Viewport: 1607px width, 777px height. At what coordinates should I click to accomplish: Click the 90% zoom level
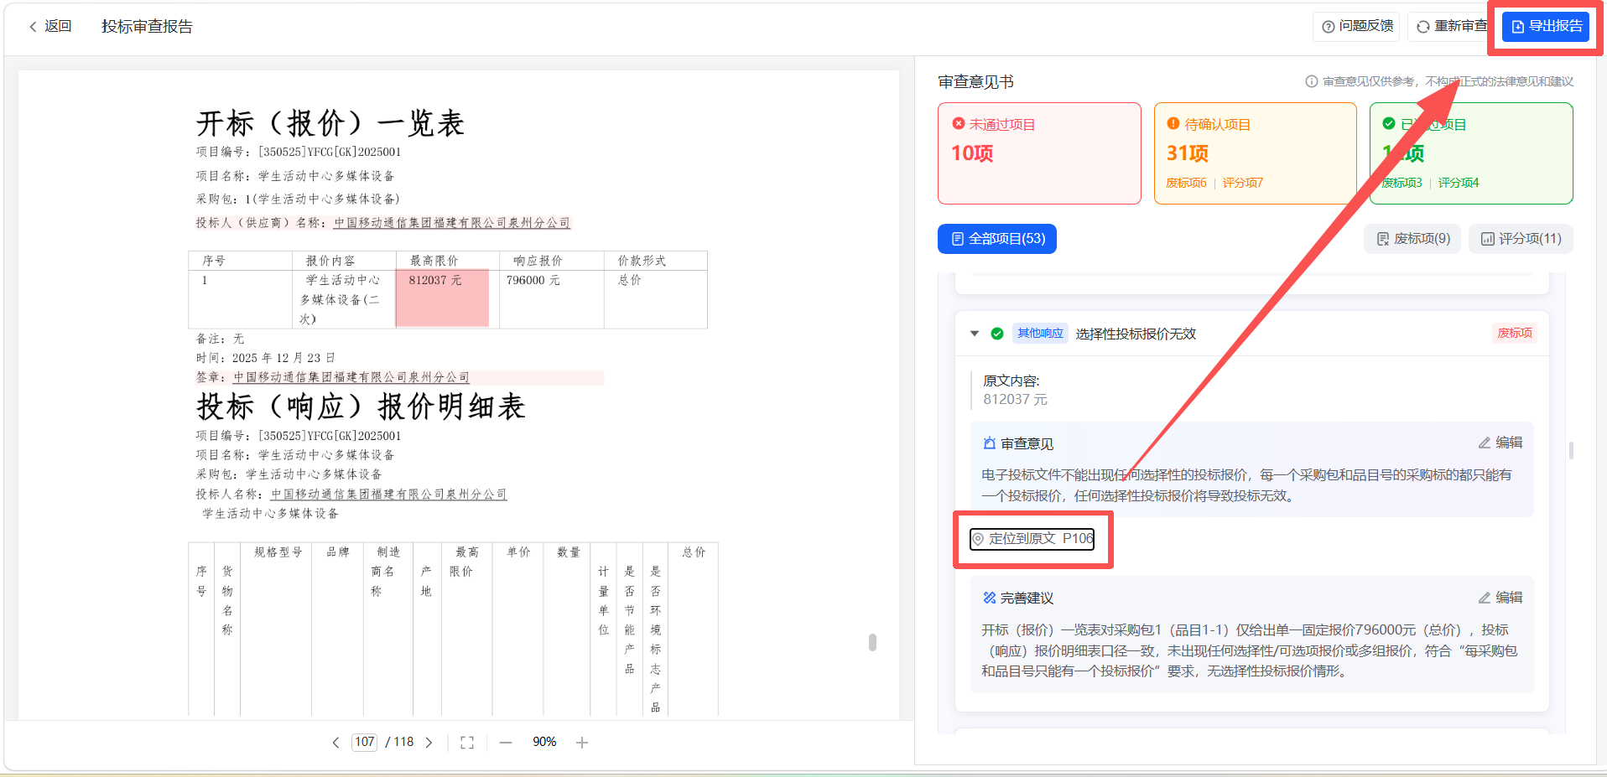544,742
